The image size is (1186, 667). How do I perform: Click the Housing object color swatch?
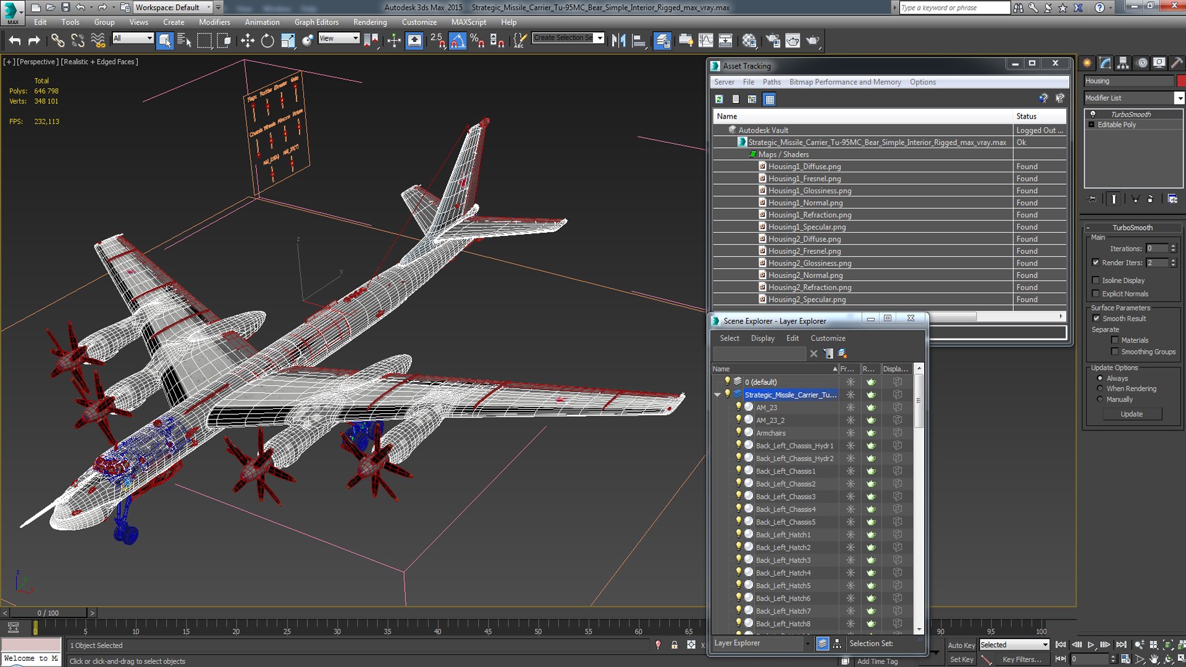(1181, 81)
